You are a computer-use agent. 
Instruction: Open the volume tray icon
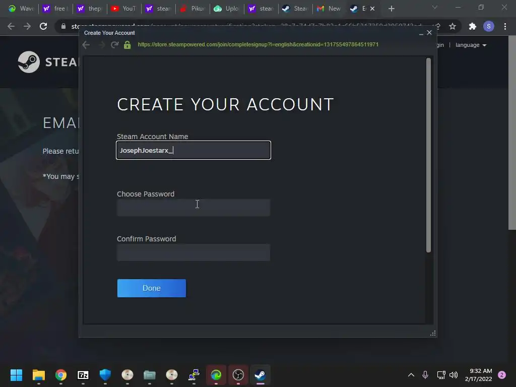[454, 375]
